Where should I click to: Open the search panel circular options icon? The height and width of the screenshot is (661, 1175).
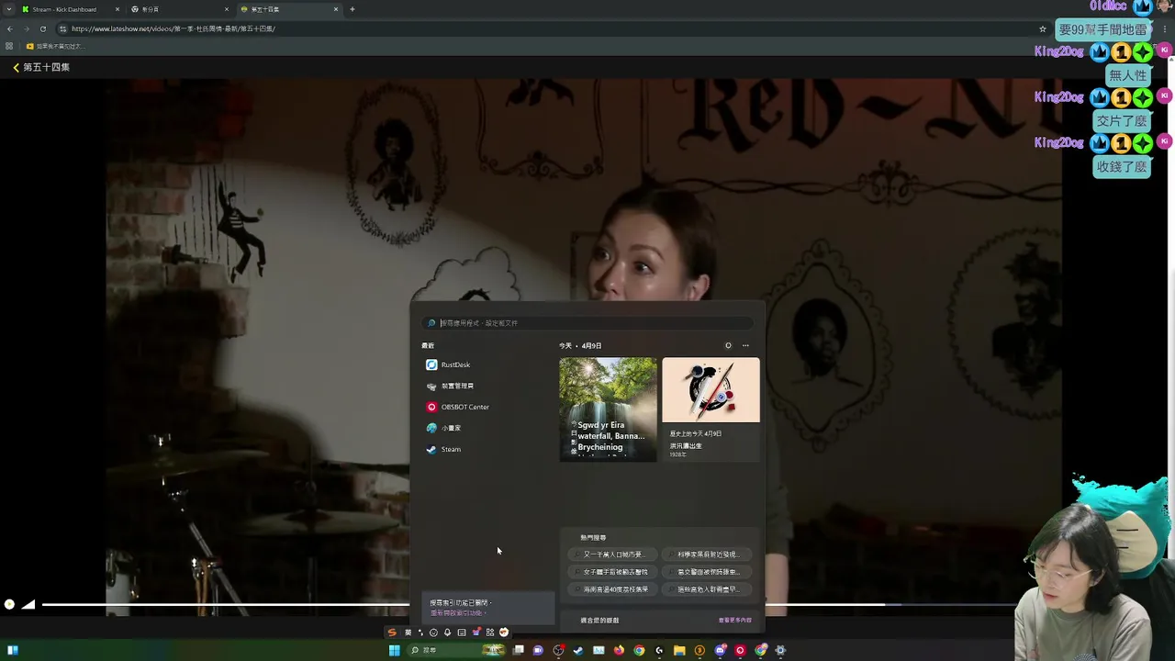coord(728,346)
